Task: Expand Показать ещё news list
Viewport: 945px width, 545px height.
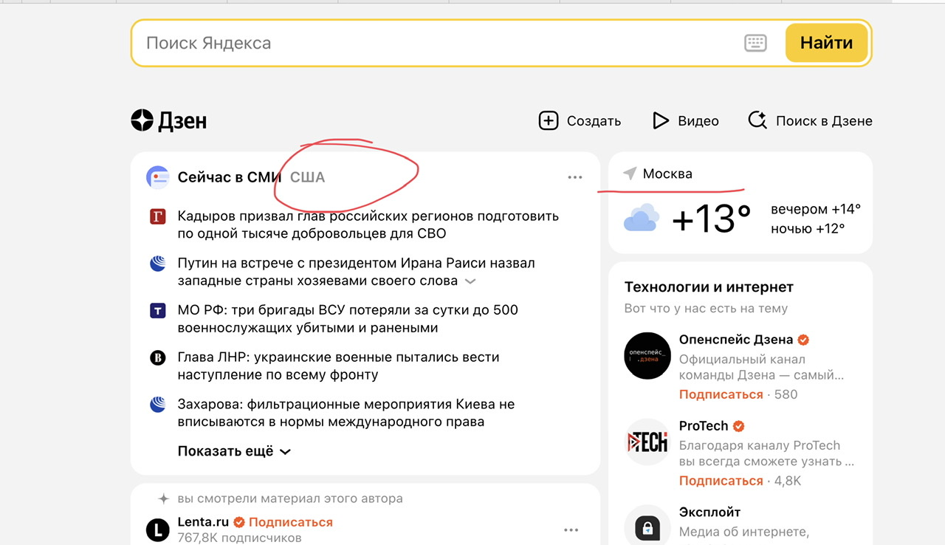Action: [x=234, y=451]
